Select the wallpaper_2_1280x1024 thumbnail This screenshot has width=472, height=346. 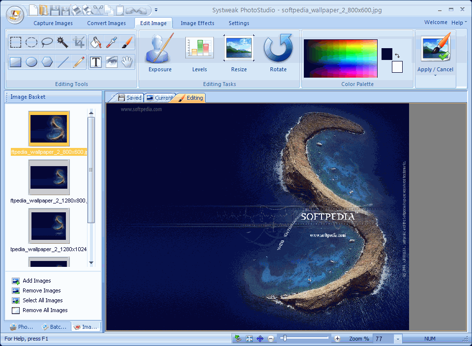click(49, 226)
